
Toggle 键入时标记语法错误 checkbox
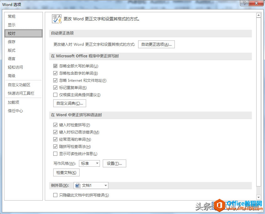[x=55, y=132]
